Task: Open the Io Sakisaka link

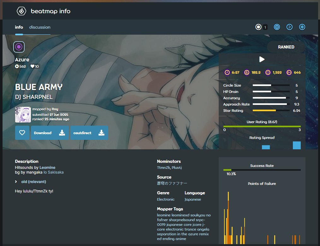Action: (x=53, y=172)
